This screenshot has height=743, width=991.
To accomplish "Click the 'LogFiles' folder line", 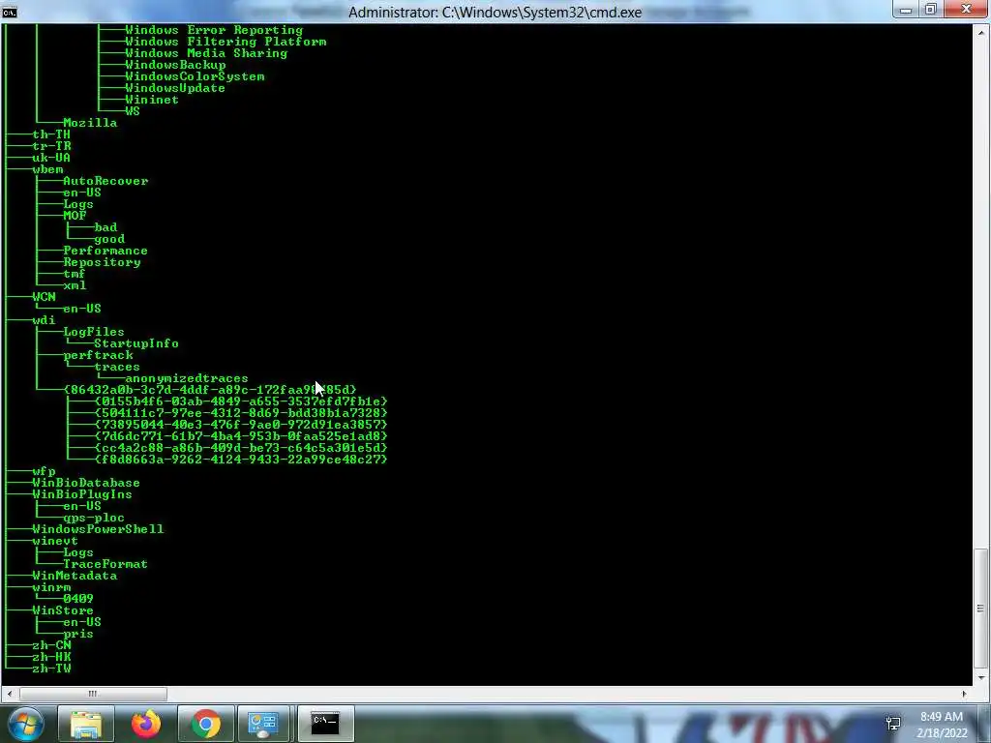I will tap(94, 332).
